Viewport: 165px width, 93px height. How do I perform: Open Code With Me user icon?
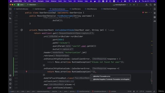pos(146,5)
